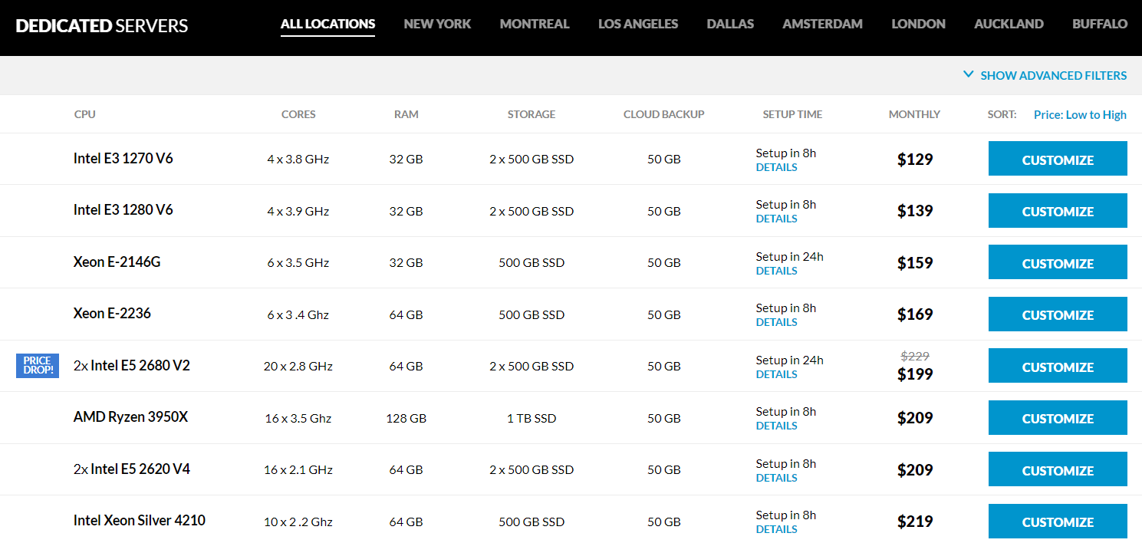Click the 1 TB SSD storage value
1142x543 pixels.
coord(532,419)
